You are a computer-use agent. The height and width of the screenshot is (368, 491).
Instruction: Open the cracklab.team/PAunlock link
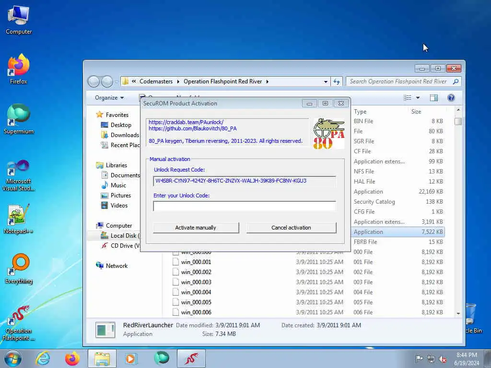click(x=186, y=122)
